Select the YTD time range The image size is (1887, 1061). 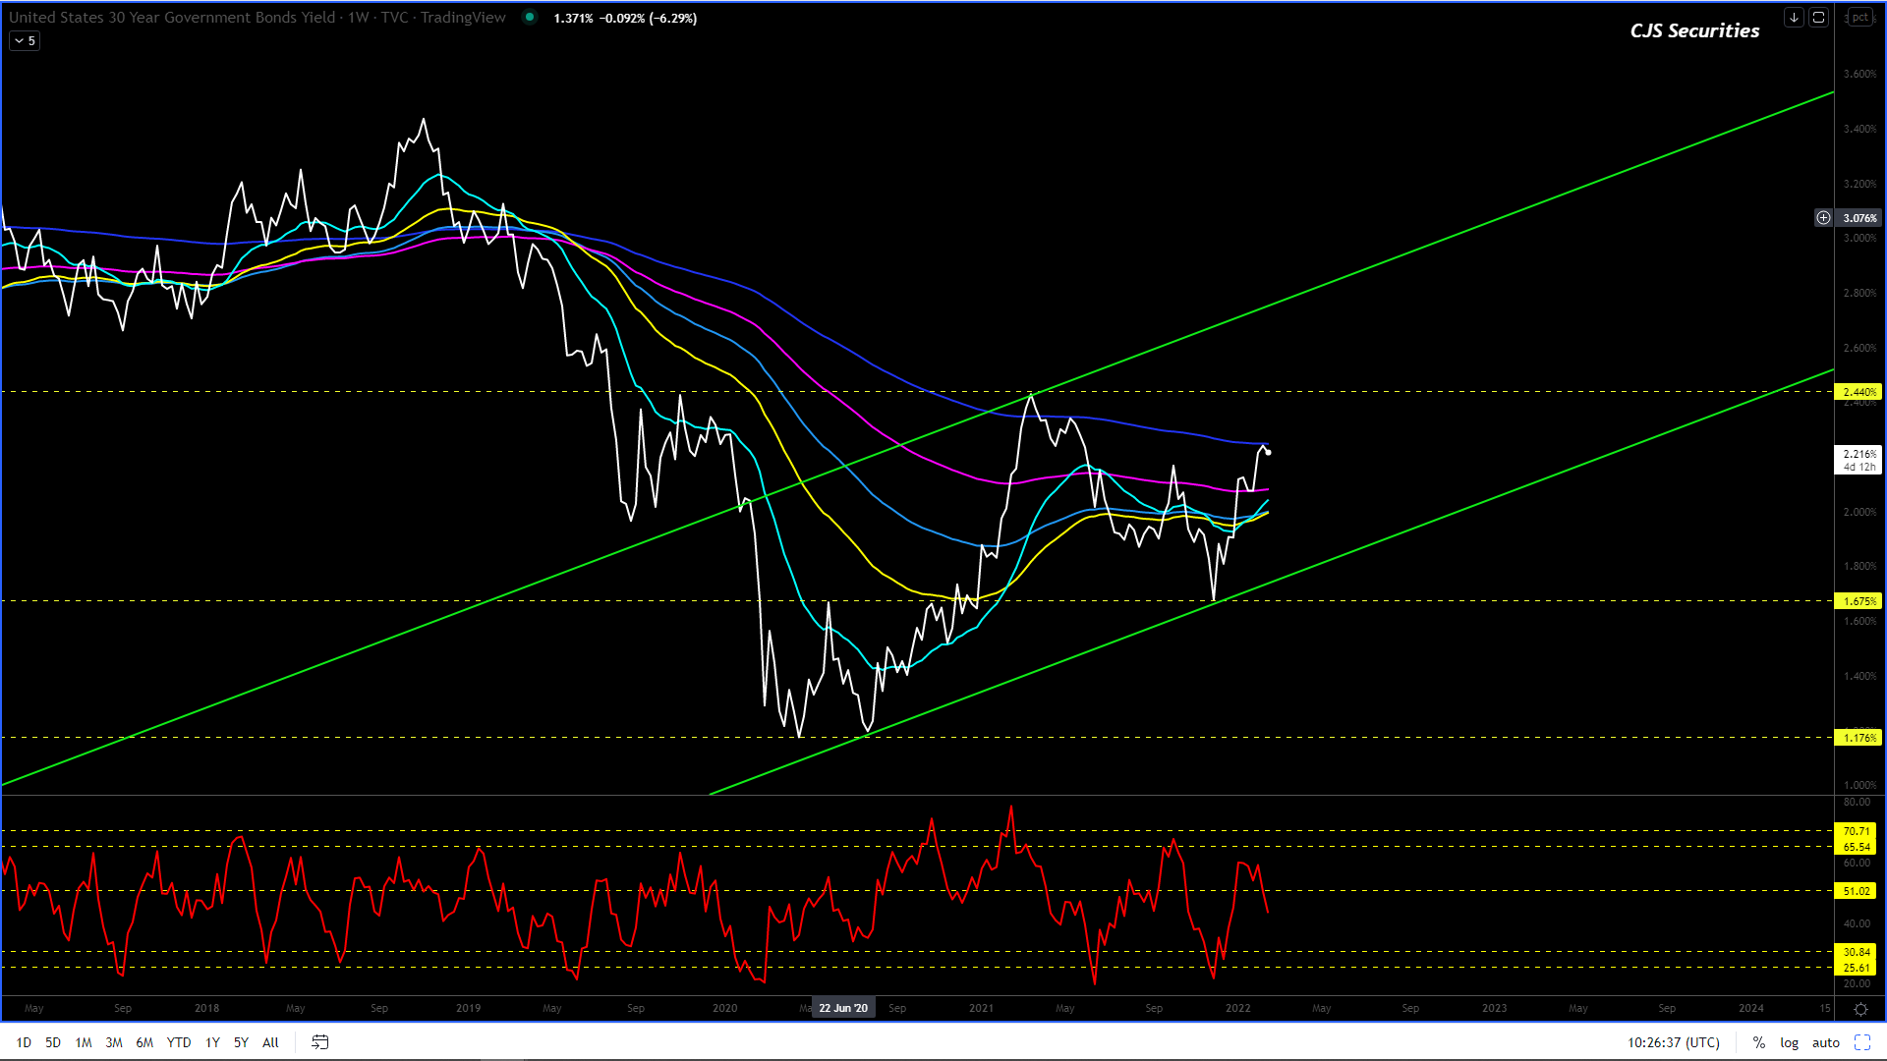pos(179,1042)
